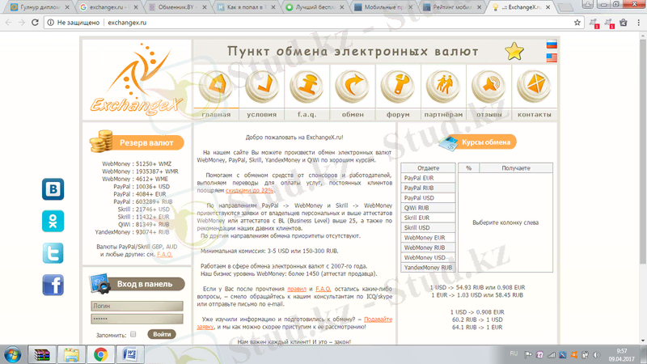The height and width of the screenshot is (364, 647).
Task: Select PayPal RUB in Отдаете column
Action: 428,188
